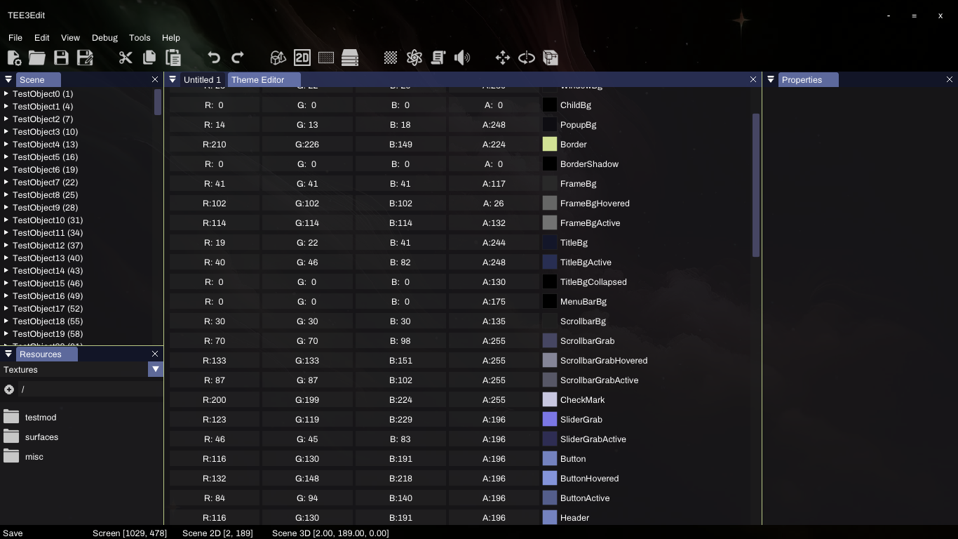The width and height of the screenshot is (958, 539).
Task: Open the physics settings with the atom icon
Action: 414,58
